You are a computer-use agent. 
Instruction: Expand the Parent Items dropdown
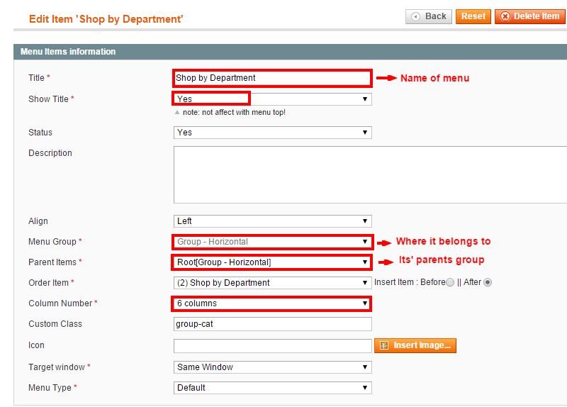(273, 262)
